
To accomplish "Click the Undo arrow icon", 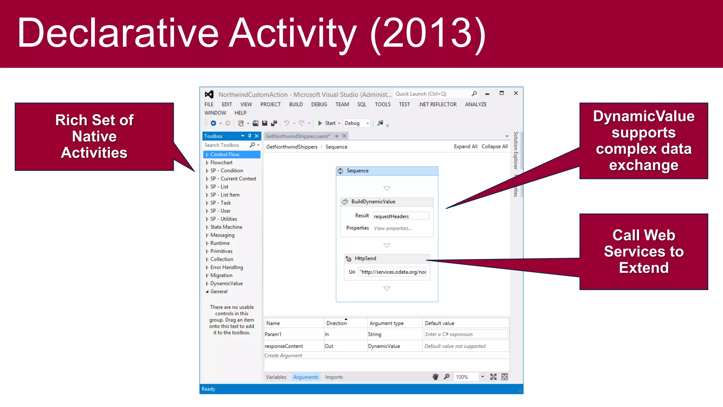I will tap(287, 123).
